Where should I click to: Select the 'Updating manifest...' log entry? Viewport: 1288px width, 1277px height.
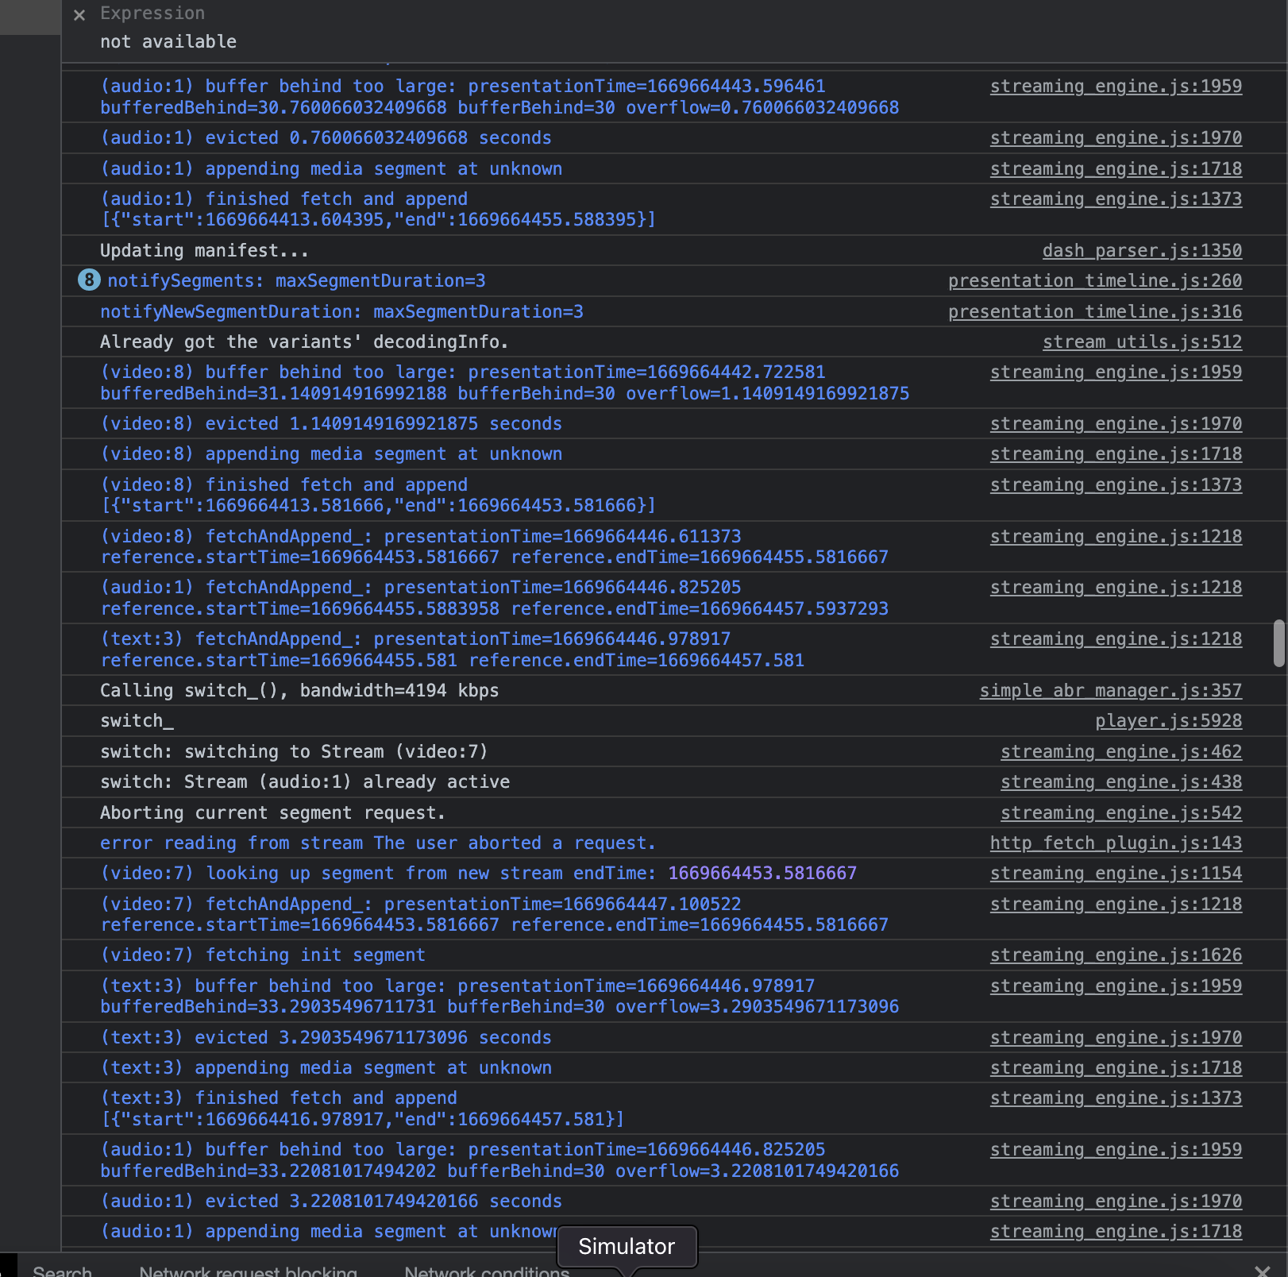point(203,250)
